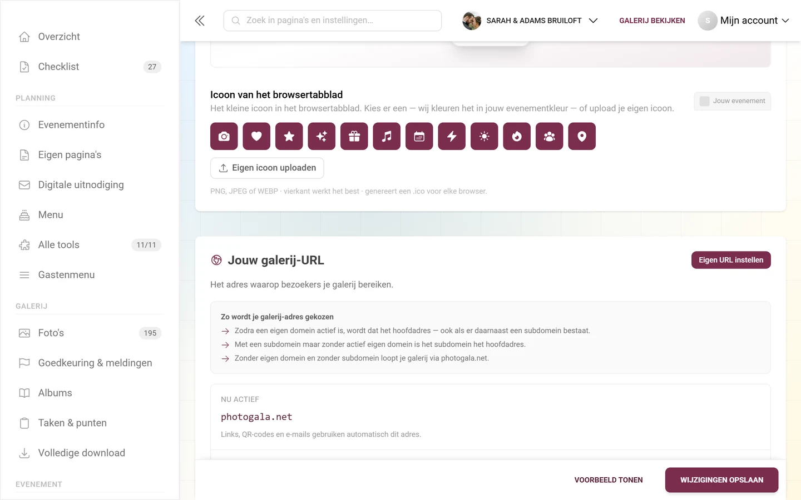Expand the Mijn account menu
The width and height of the screenshot is (801, 500).
(x=744, y=21)
